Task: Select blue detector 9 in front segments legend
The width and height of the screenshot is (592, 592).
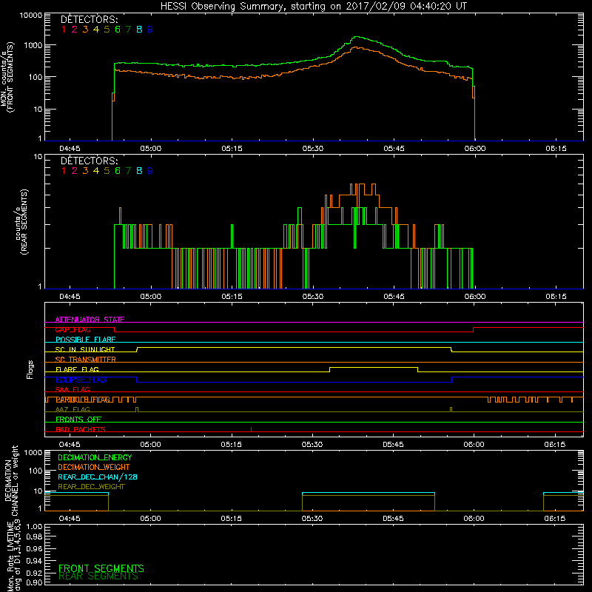Action: [150, 29]
